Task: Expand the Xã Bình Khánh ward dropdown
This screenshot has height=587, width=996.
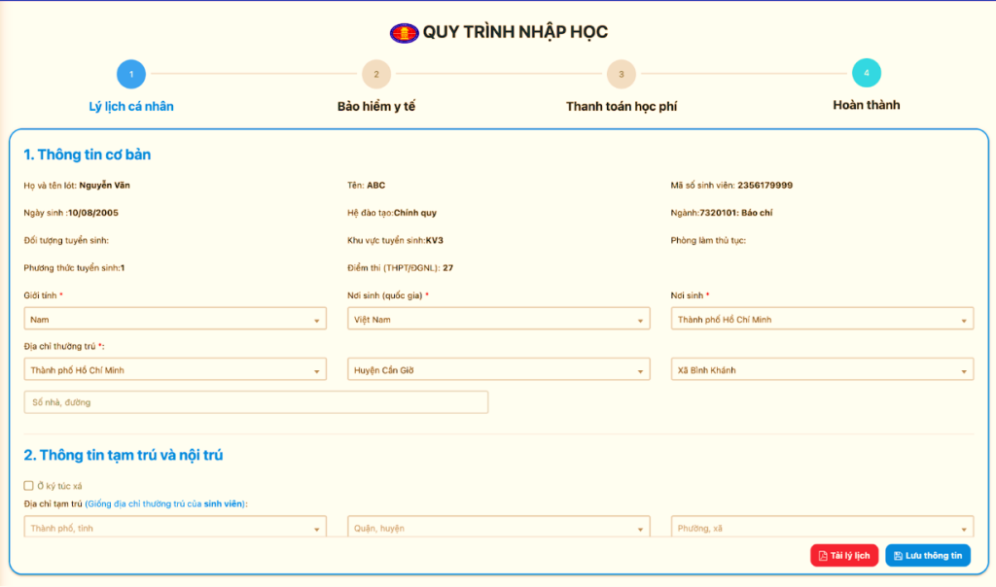Action: click(822, 369)
